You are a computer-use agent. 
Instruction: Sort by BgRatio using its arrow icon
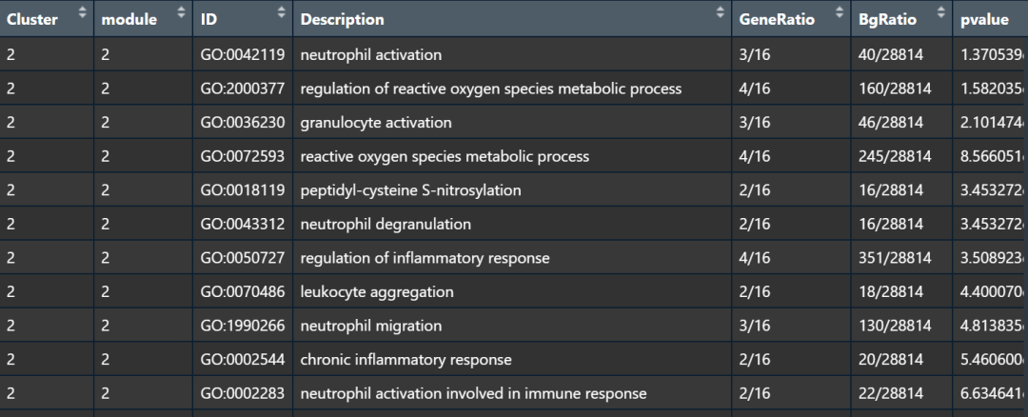pos(940,13)
